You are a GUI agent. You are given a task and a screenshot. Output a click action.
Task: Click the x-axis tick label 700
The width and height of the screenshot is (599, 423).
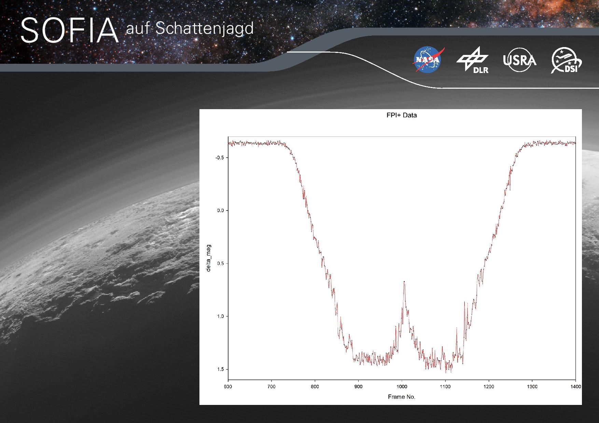[x=271, y=386]
